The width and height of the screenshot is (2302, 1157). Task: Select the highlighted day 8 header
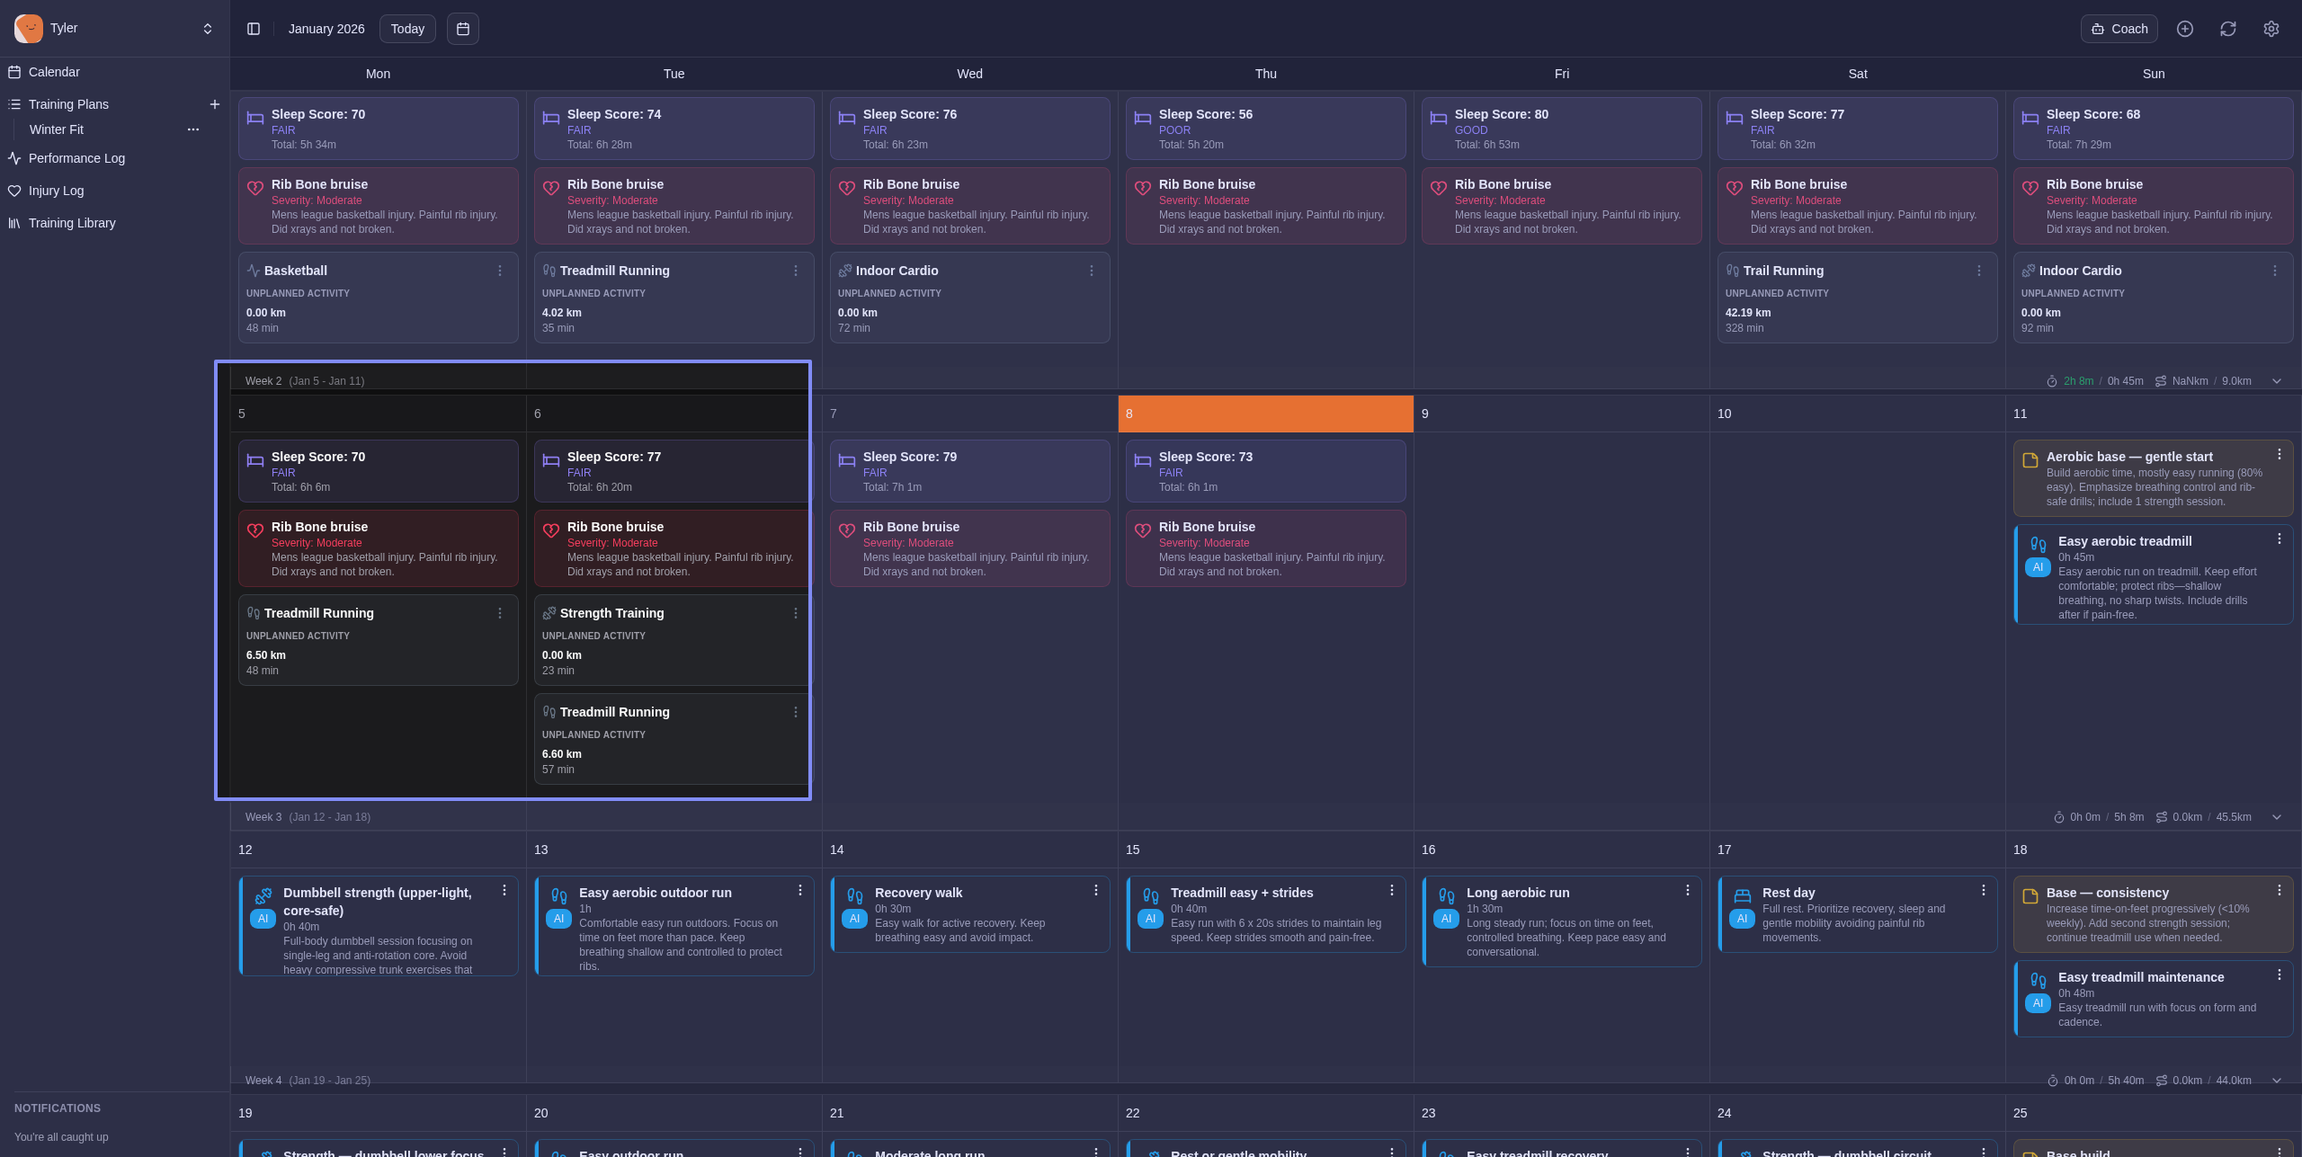pos(1265,414)
